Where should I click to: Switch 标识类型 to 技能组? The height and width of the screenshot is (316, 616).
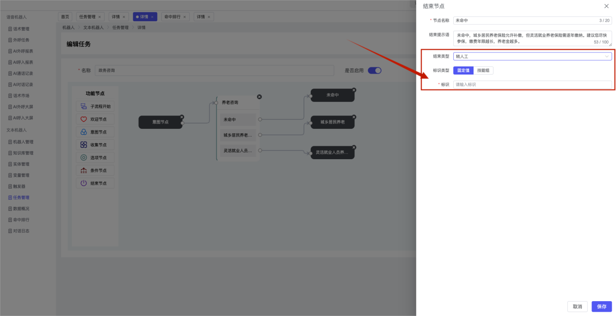(484, 70)
